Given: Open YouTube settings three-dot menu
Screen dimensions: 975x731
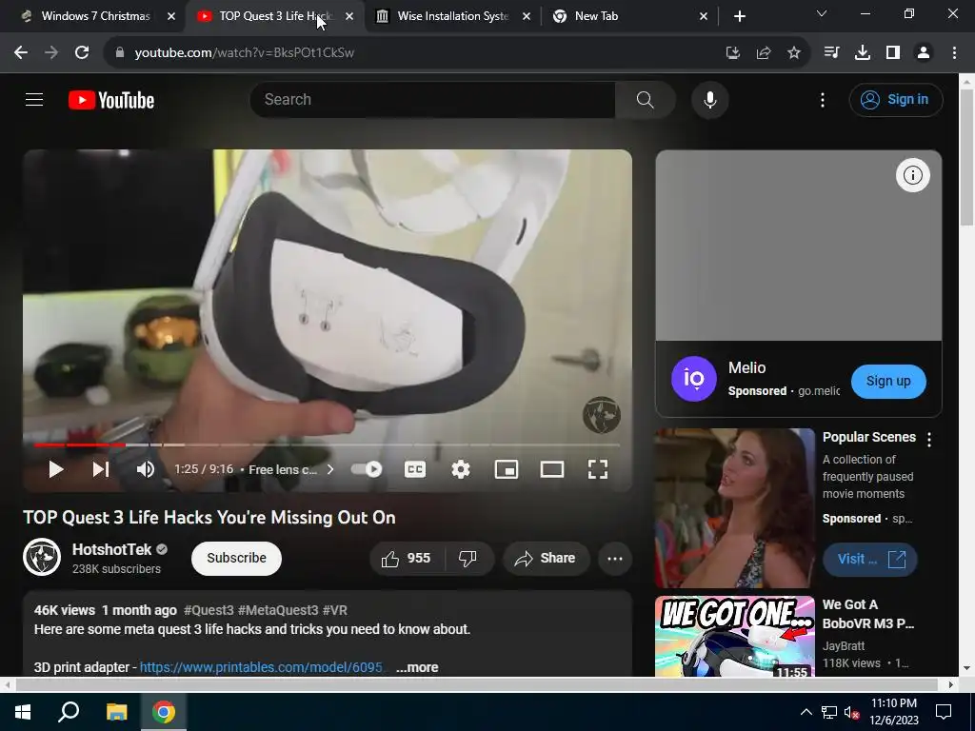Looking at the screenshot, I should (822, 100).
